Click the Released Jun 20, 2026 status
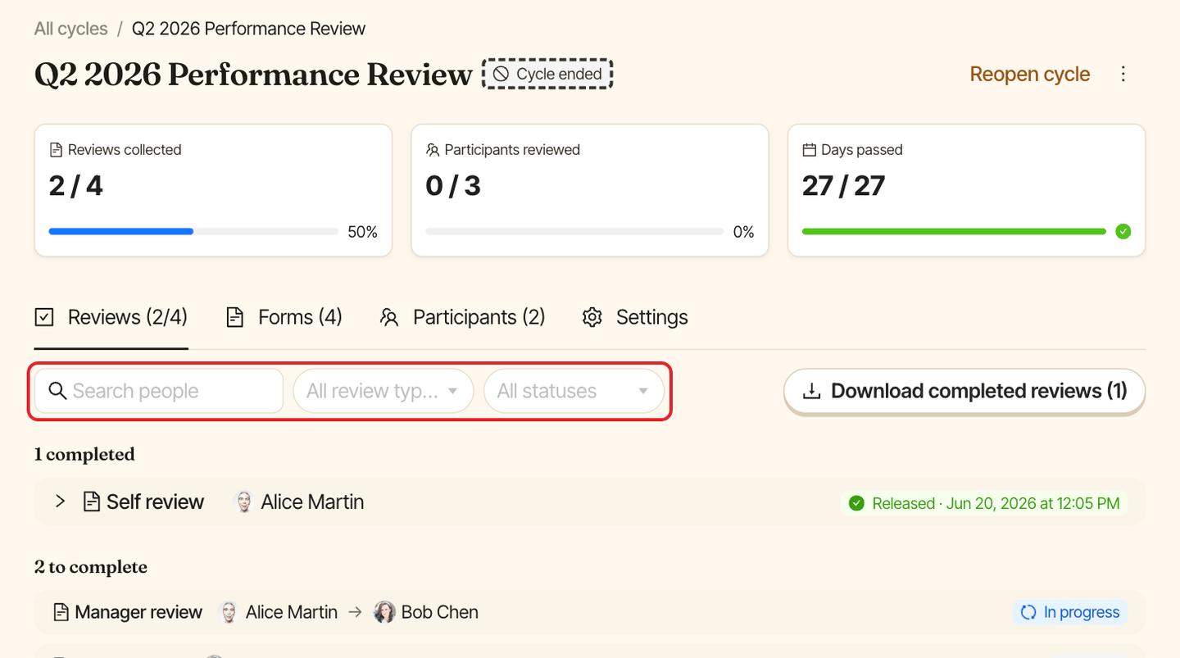The image size is (1180, 658). click(984, 503)
